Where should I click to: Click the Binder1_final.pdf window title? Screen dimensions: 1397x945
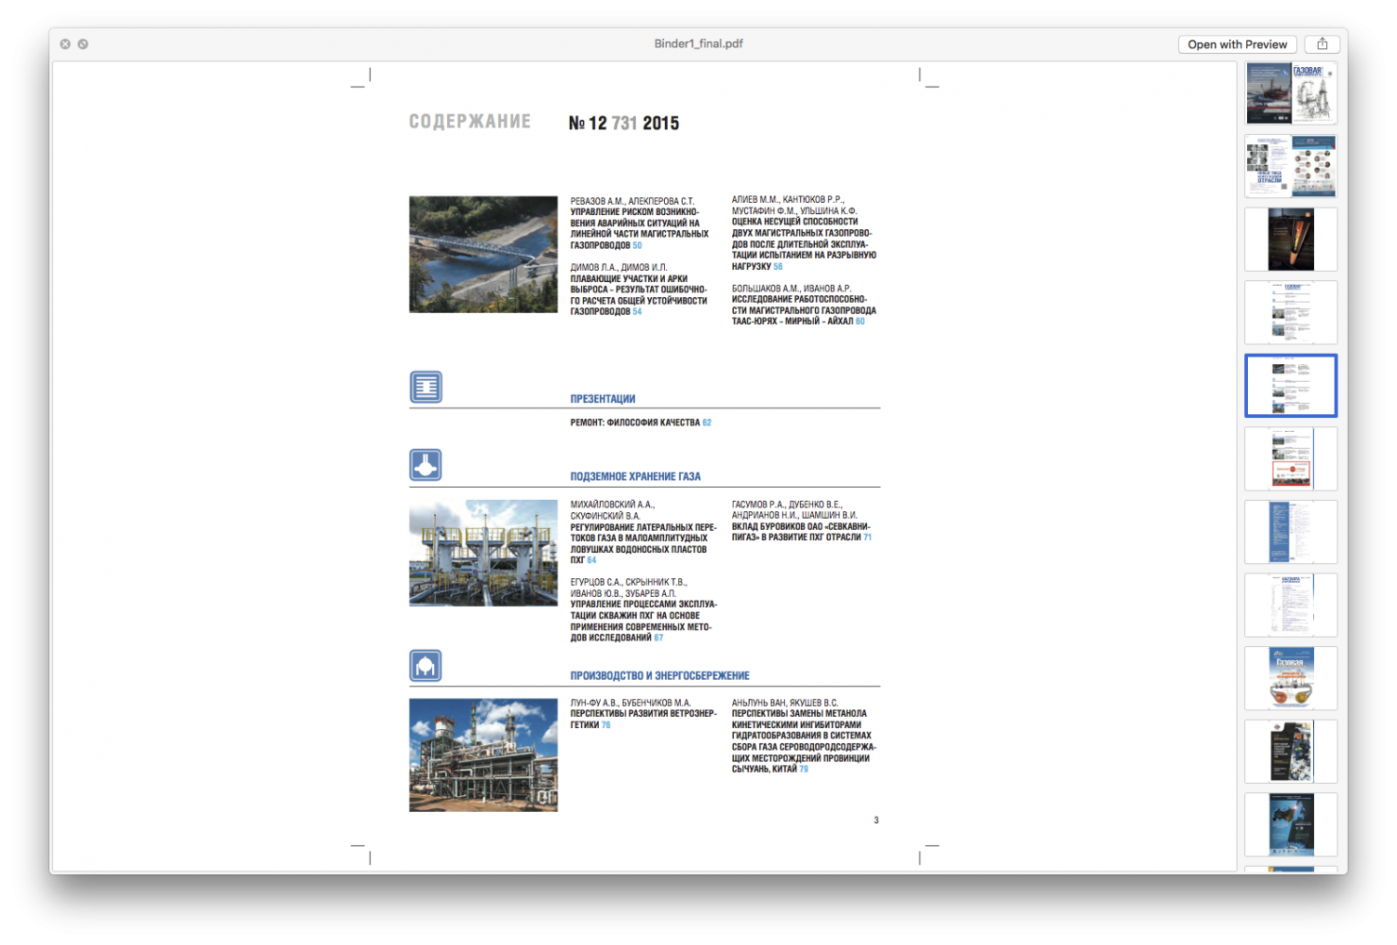(x=698, y=44)
